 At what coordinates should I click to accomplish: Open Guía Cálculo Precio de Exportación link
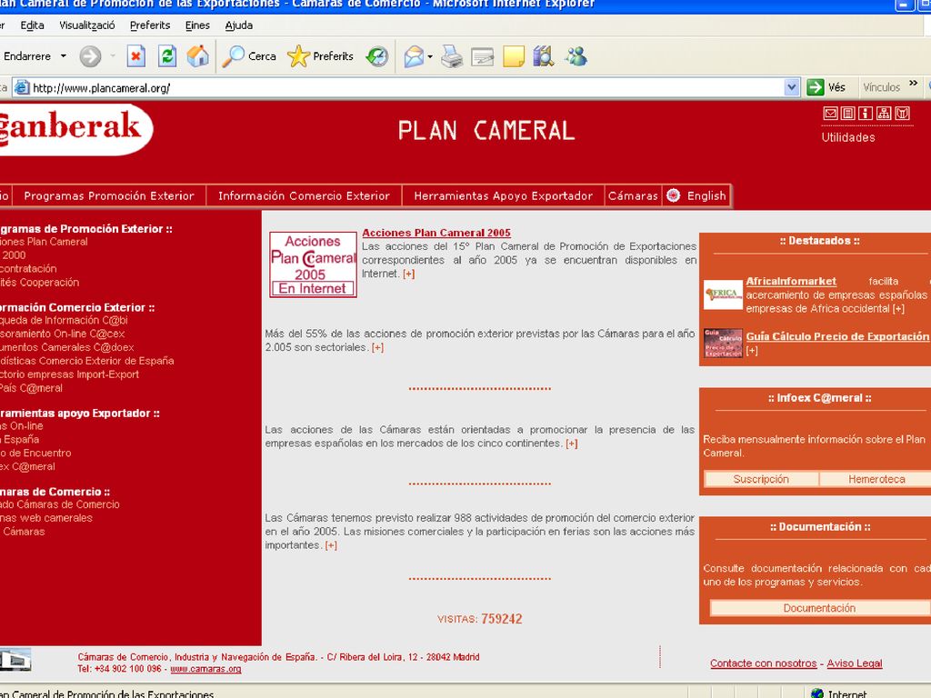pyautogui.click(x=837, y=336)
